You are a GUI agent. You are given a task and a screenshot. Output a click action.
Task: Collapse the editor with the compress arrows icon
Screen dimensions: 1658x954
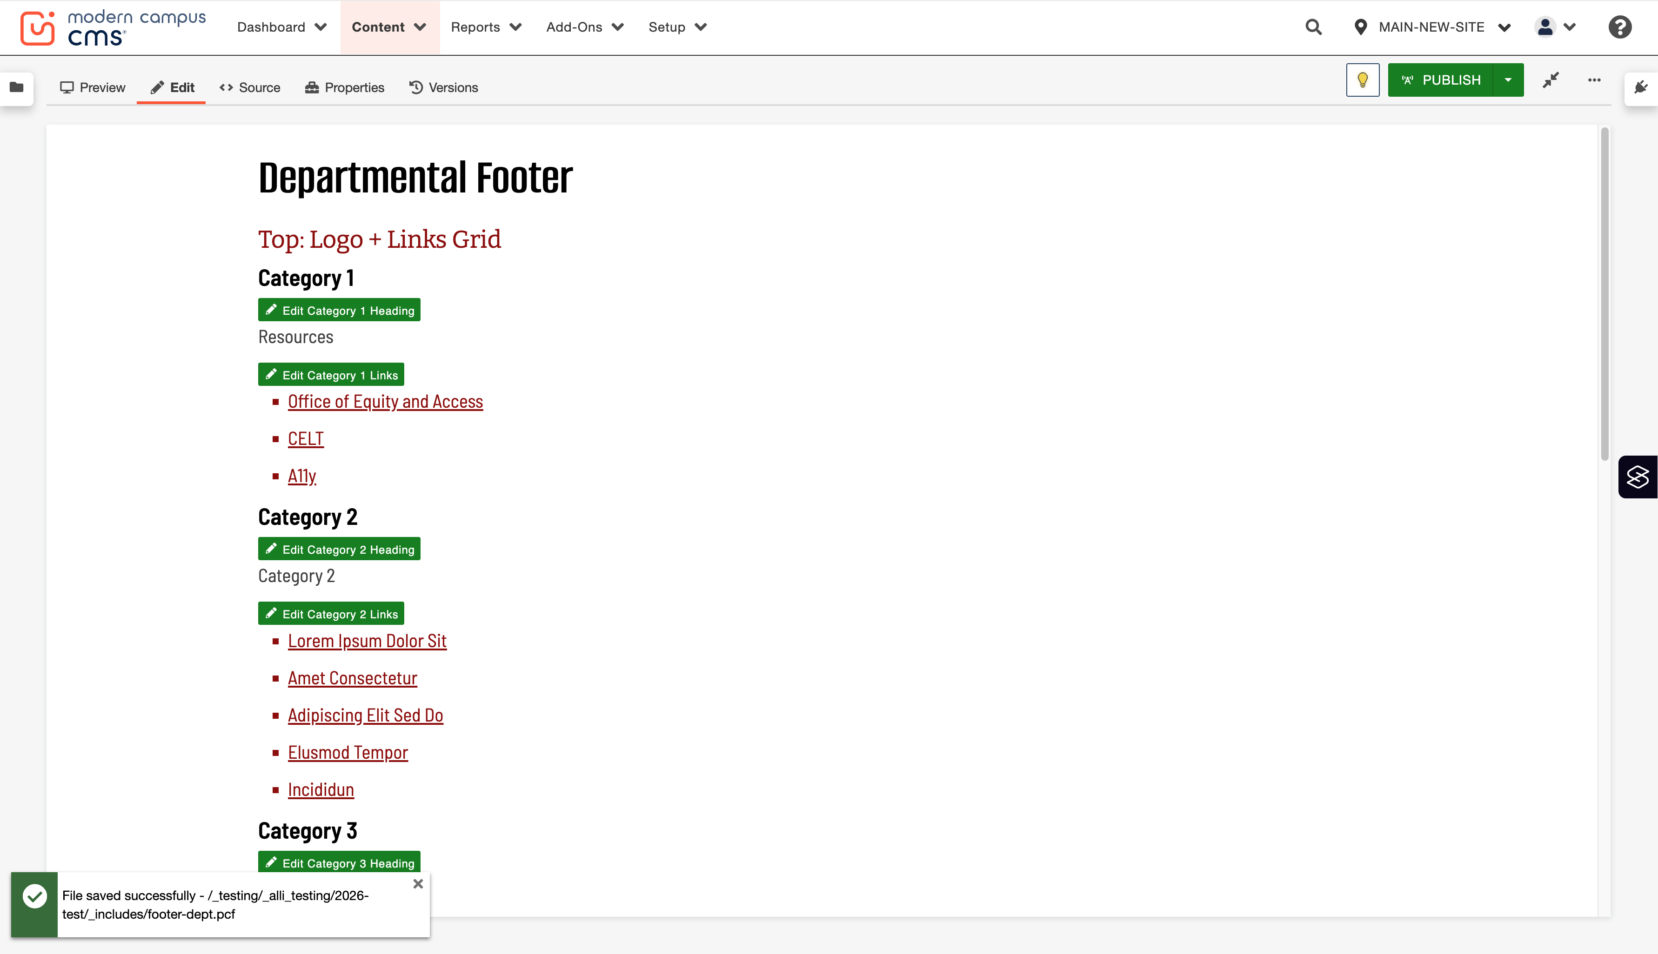coord(1551,80)
